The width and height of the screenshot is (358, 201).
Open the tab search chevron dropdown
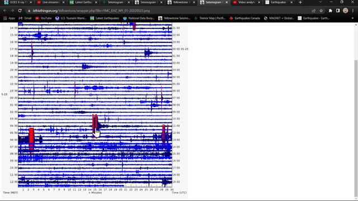[321, 2]
